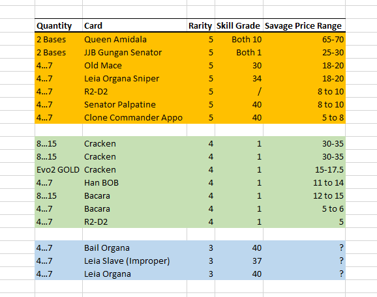Screen dimensions: 377x297
Task: Select the Savage Price Range header cell
Action: [x=304, y=25]
